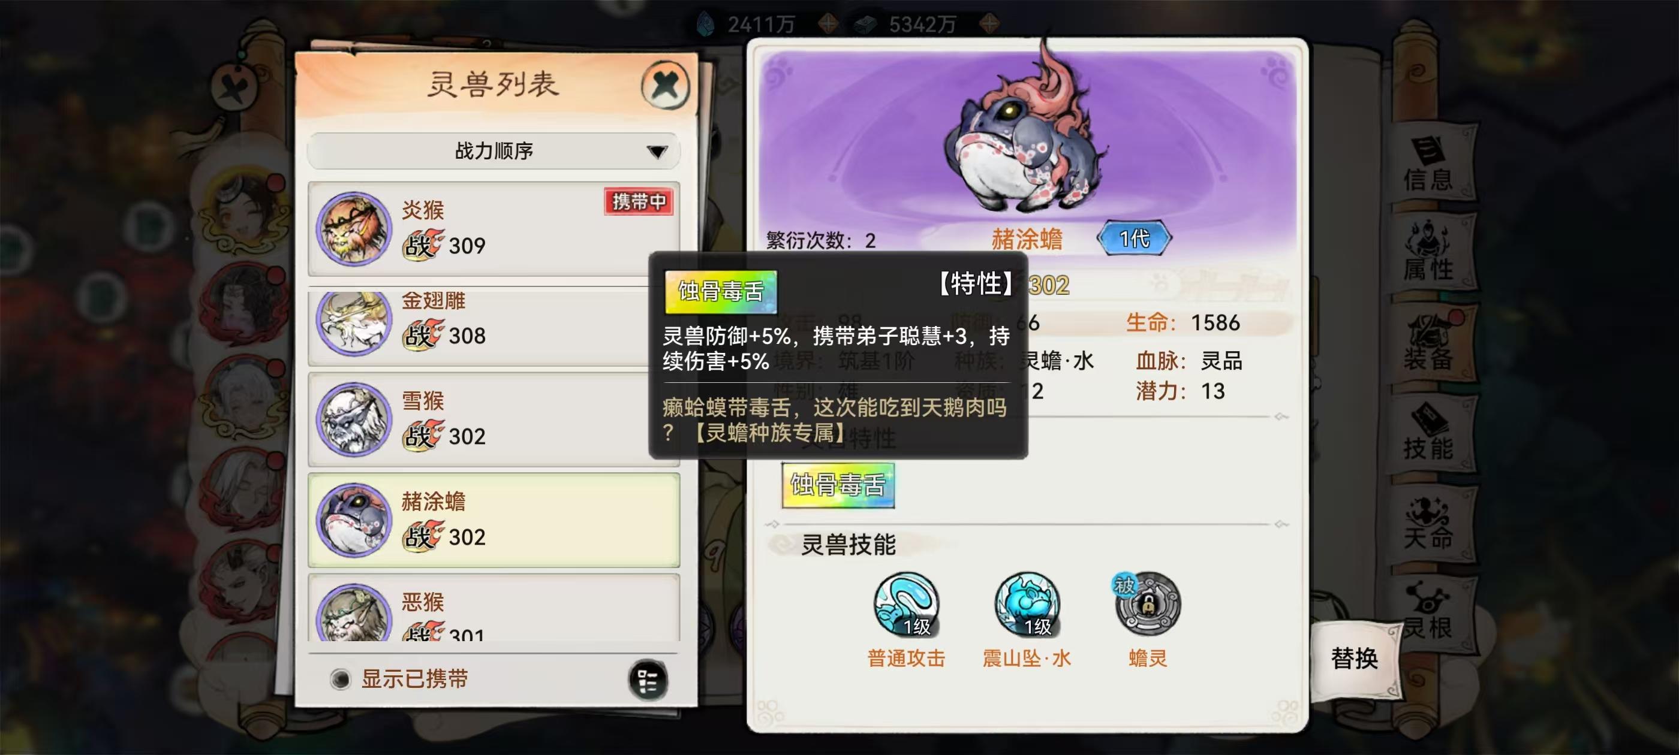This screenshot has height=755, width=1679.
Task: Tap the 炎猴 beast avatar
Action: (354, 229)
